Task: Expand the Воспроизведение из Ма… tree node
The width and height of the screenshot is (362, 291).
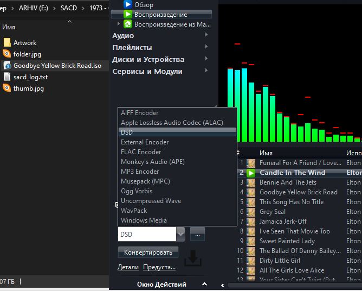Action: click(118, 24)
